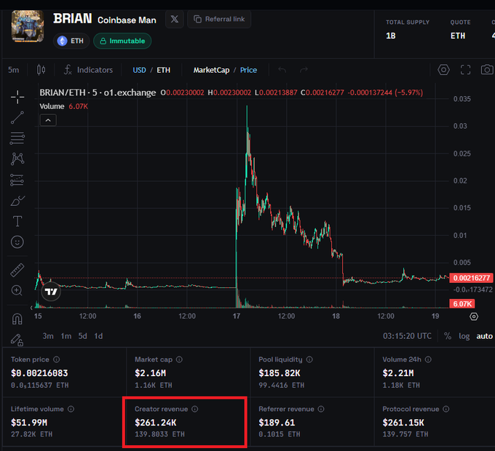The image size is (495, 451).
Task: Show info for Creator revenue
Action: [x=195, y=409]
